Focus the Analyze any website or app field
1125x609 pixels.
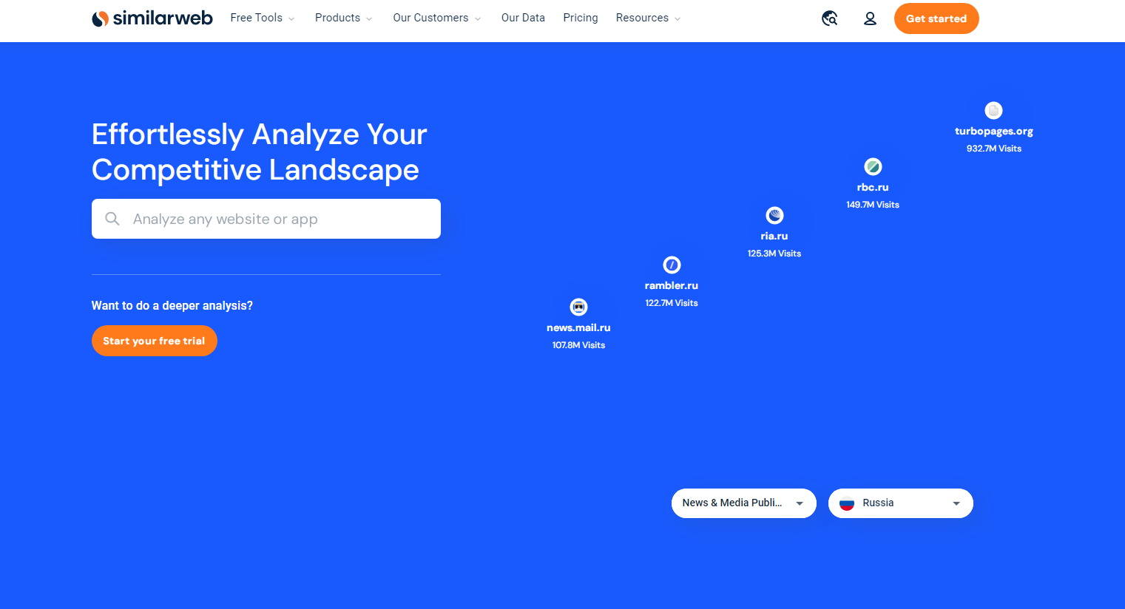point(266,219)
